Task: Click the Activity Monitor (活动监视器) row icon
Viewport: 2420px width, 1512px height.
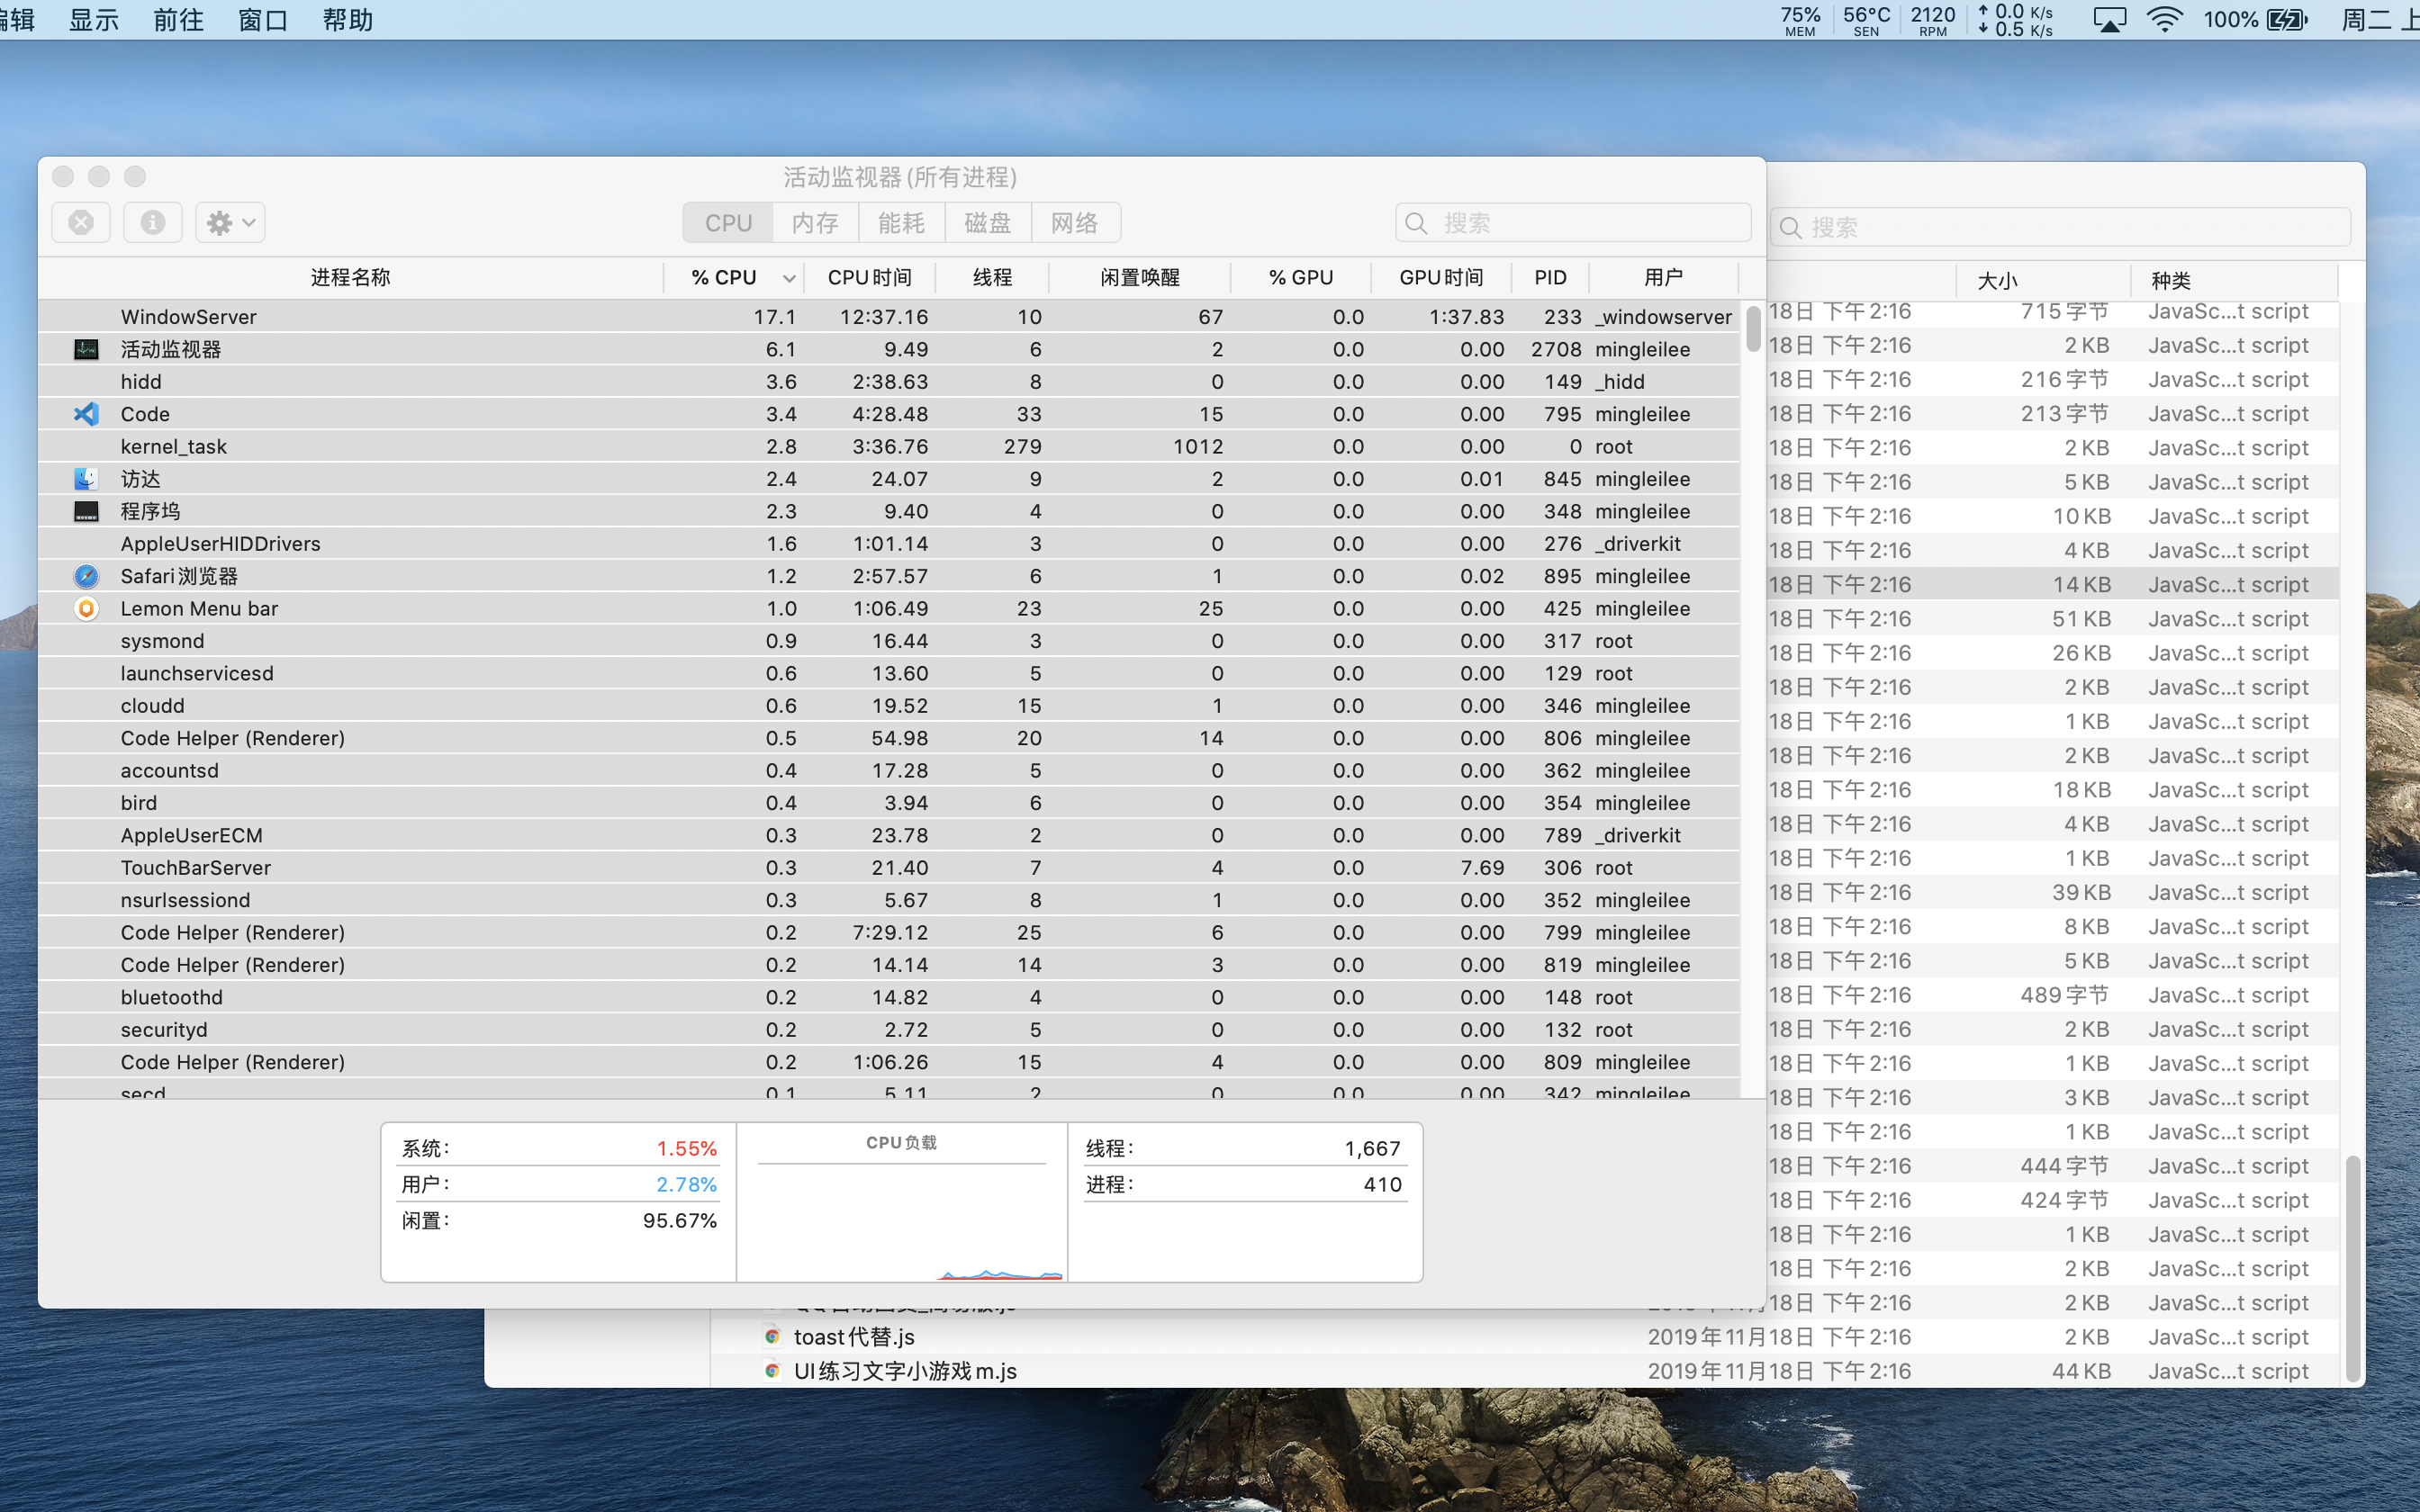Action: (x=87, y=349)
